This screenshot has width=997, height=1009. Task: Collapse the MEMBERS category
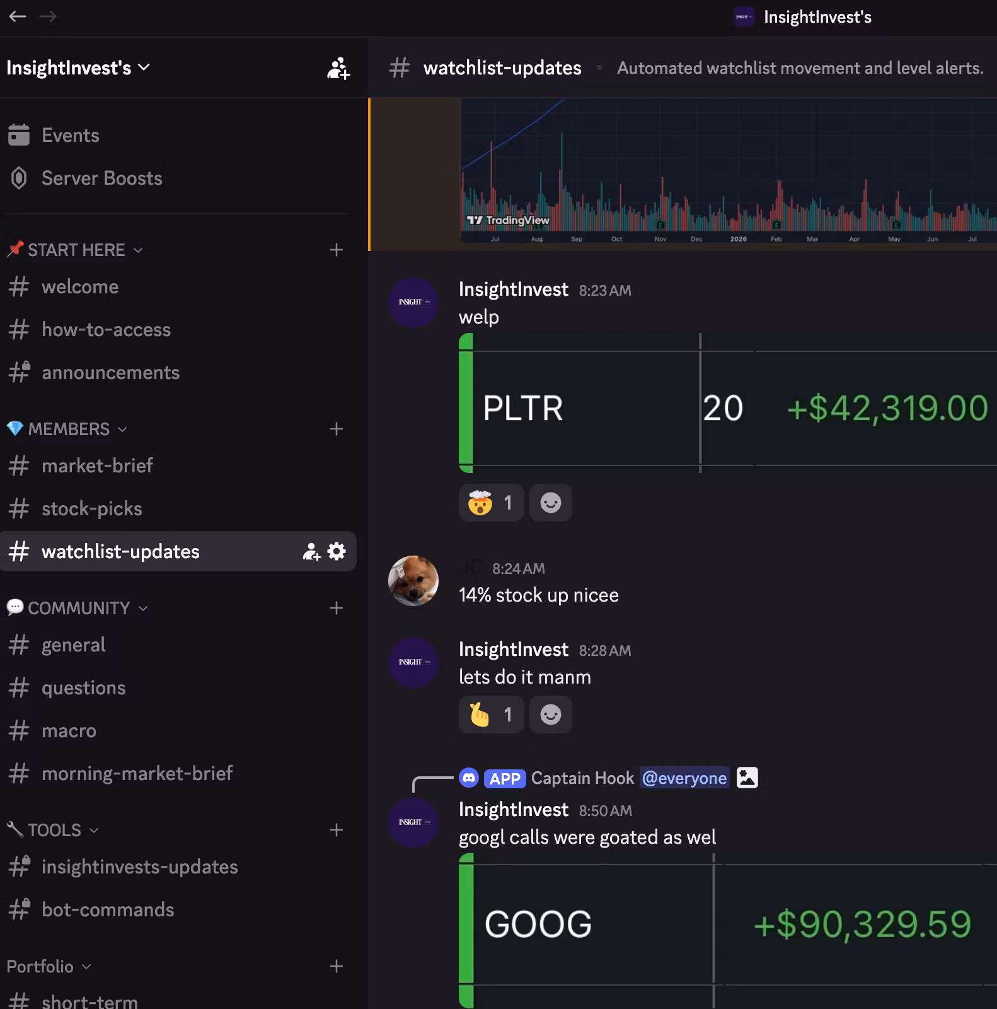click(67, 429)
